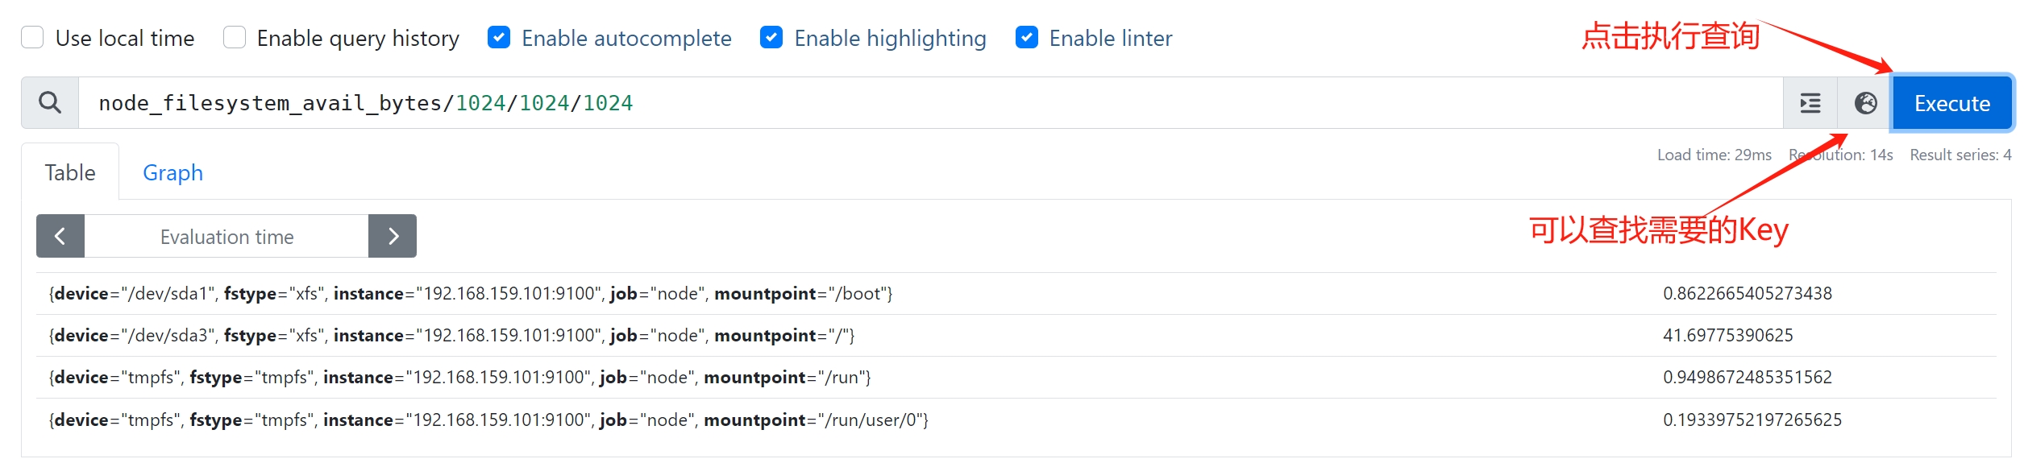Go to previous evaluation time

coord(60,236)
